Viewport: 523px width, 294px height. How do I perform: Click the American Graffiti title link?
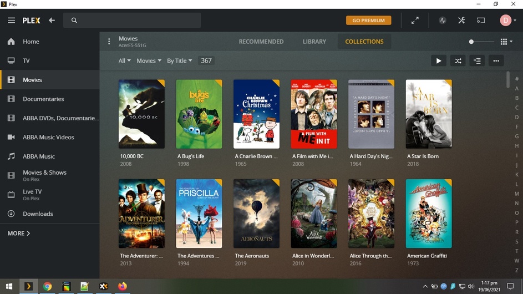click(x=426, y=256)
